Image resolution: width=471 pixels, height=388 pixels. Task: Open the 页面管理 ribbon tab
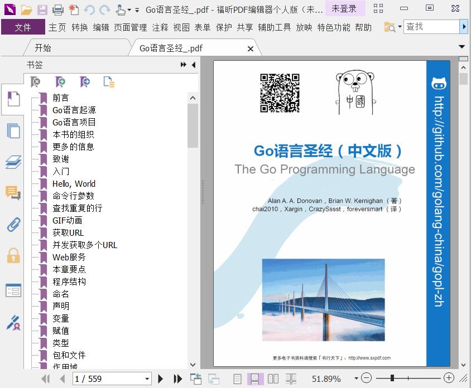[x=131, y=27]
